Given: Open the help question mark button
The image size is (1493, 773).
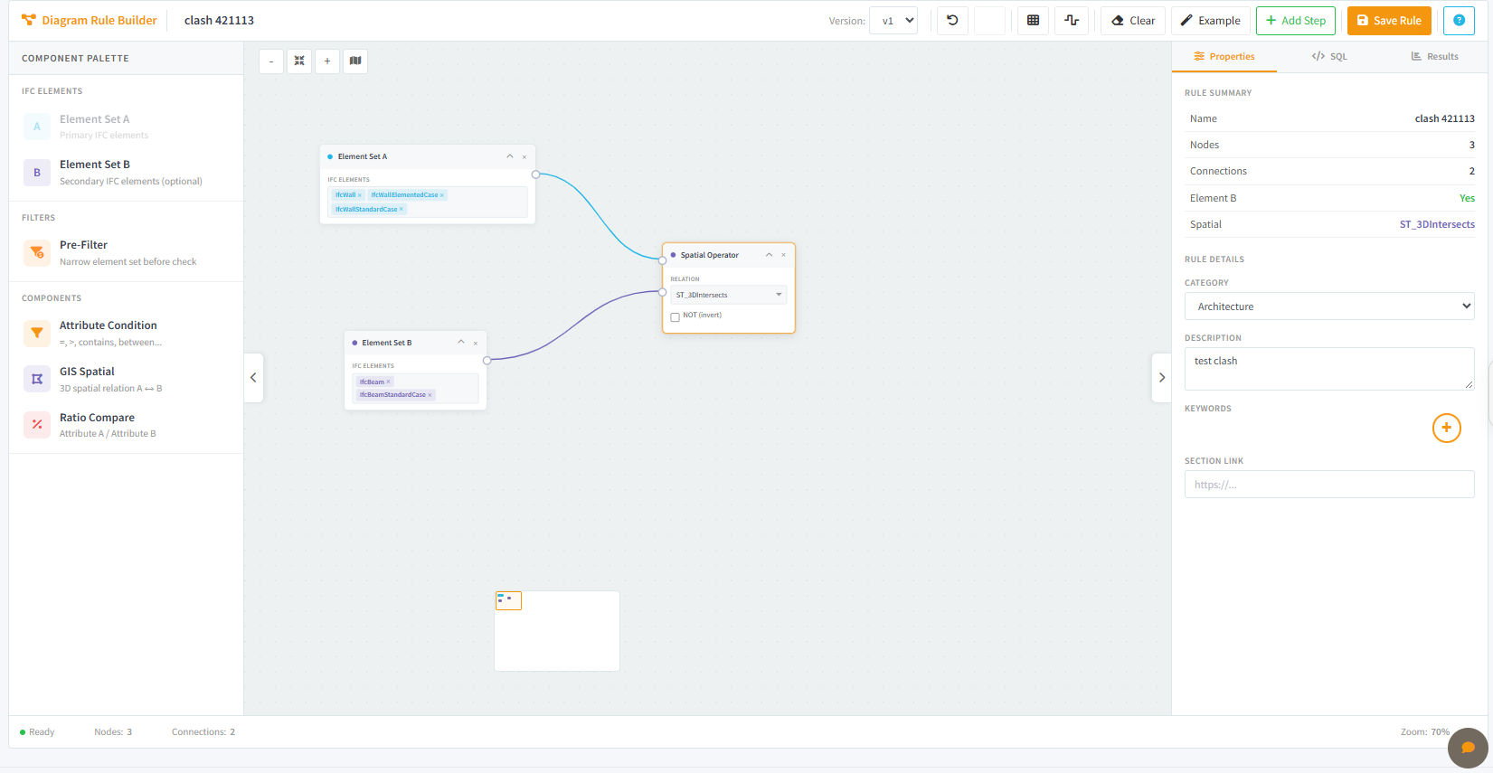Looking at the screenshot, I should pyautogui.click(x=1459, y=20).
